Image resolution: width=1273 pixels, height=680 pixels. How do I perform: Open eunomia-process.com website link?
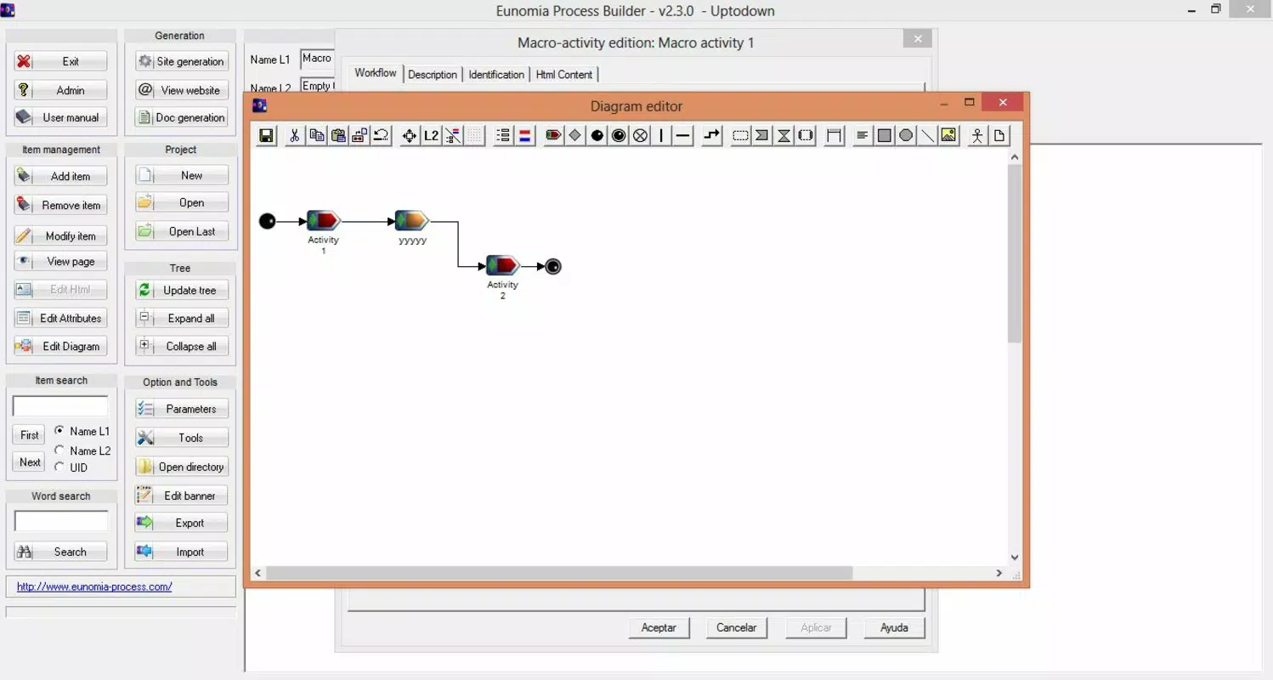(x=94, y=586)
